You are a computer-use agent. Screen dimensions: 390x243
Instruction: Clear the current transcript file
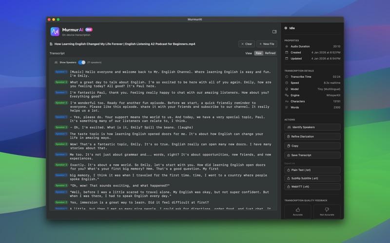tap(247, 44)
